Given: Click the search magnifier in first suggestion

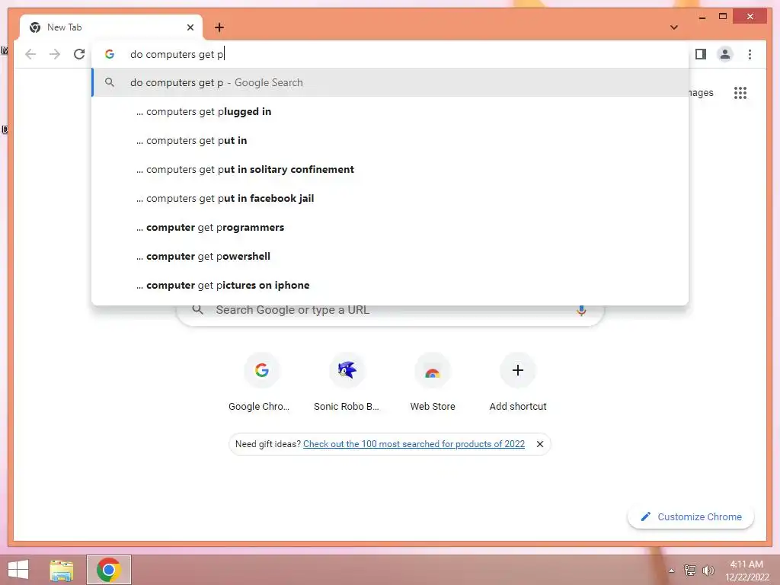Looking at the screenshot, I should pos(110,82).
